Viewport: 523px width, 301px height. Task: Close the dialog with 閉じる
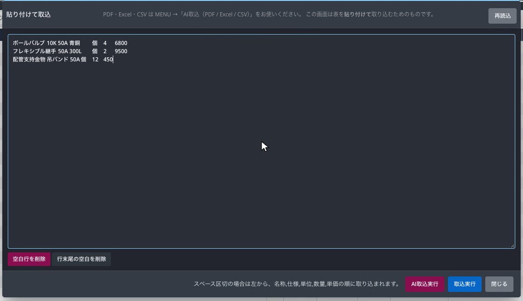(499, 284)
